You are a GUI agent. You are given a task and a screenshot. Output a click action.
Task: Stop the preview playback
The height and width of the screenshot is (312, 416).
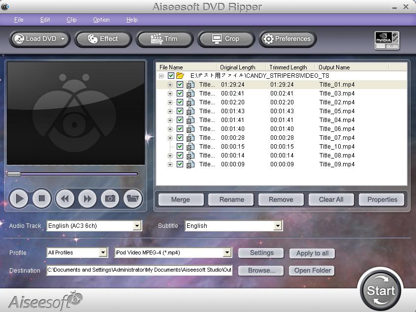coord(42,198)
